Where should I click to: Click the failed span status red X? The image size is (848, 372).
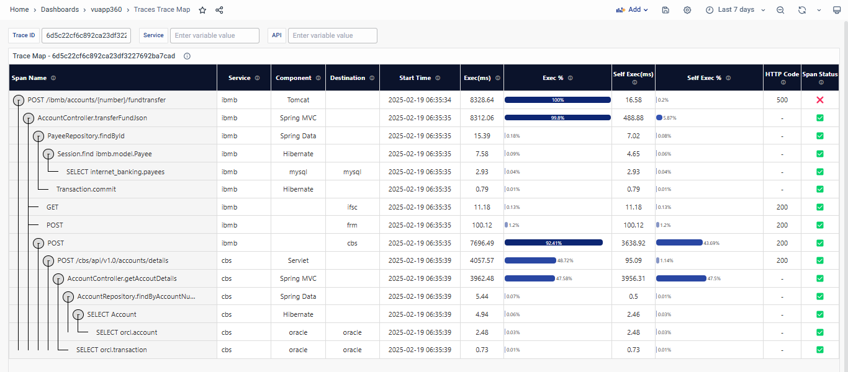point(819,100)
